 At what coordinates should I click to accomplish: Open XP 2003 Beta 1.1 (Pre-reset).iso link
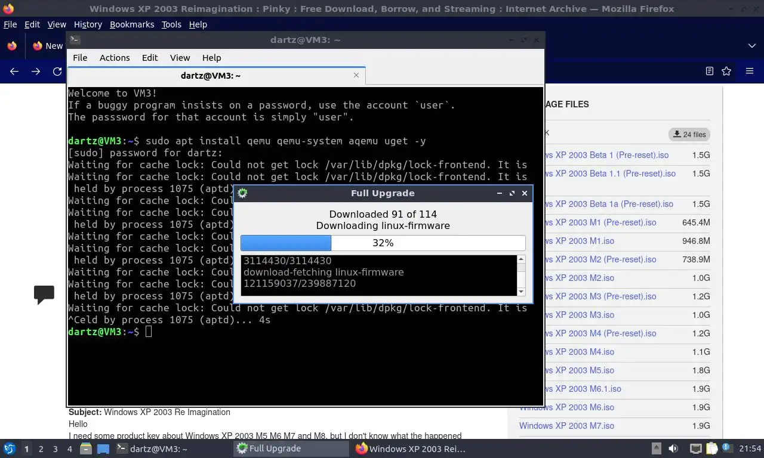[609, 174]
